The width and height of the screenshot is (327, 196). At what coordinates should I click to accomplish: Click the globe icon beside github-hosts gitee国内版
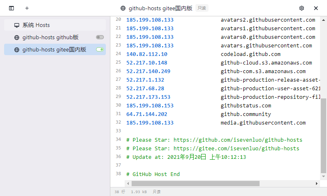[x=17, y=50]
